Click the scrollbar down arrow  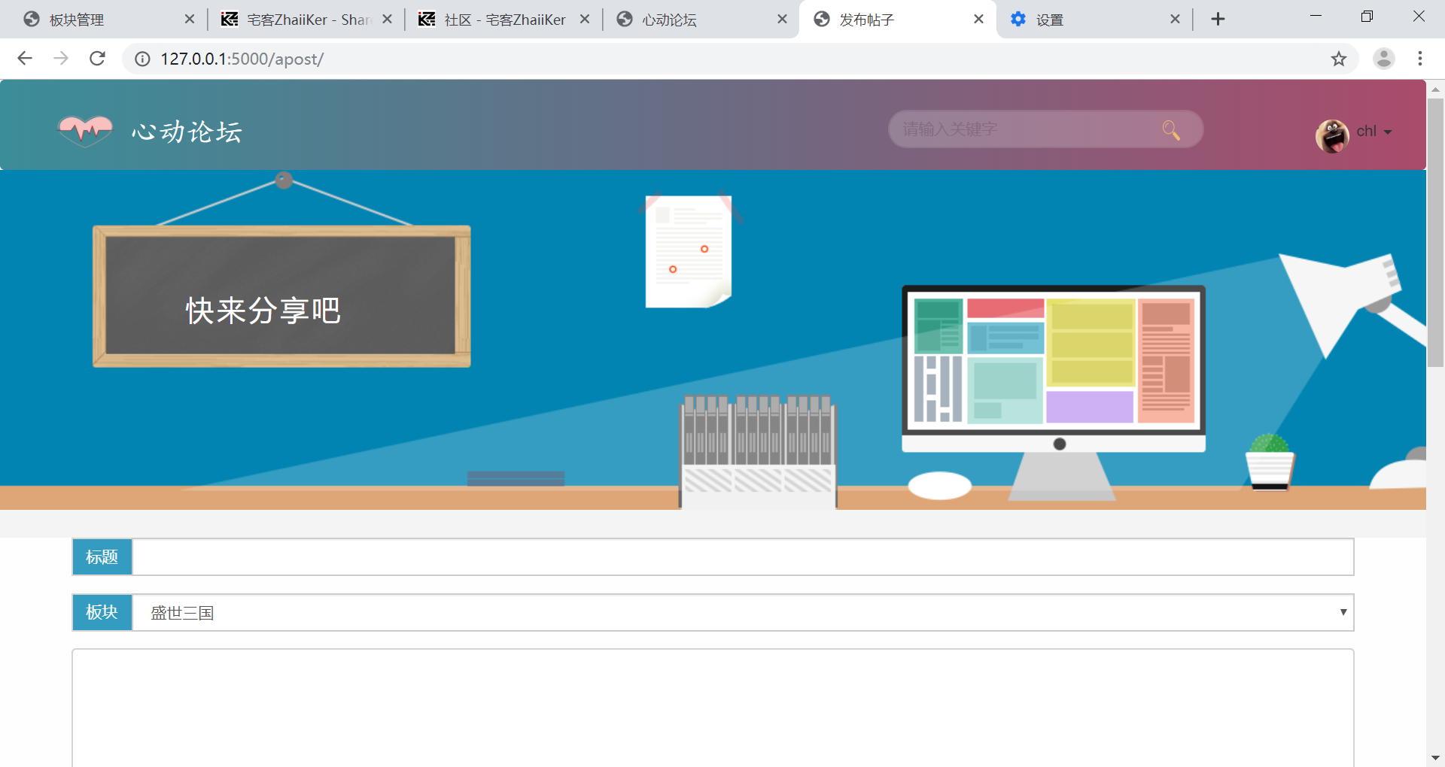[1435, 758]
